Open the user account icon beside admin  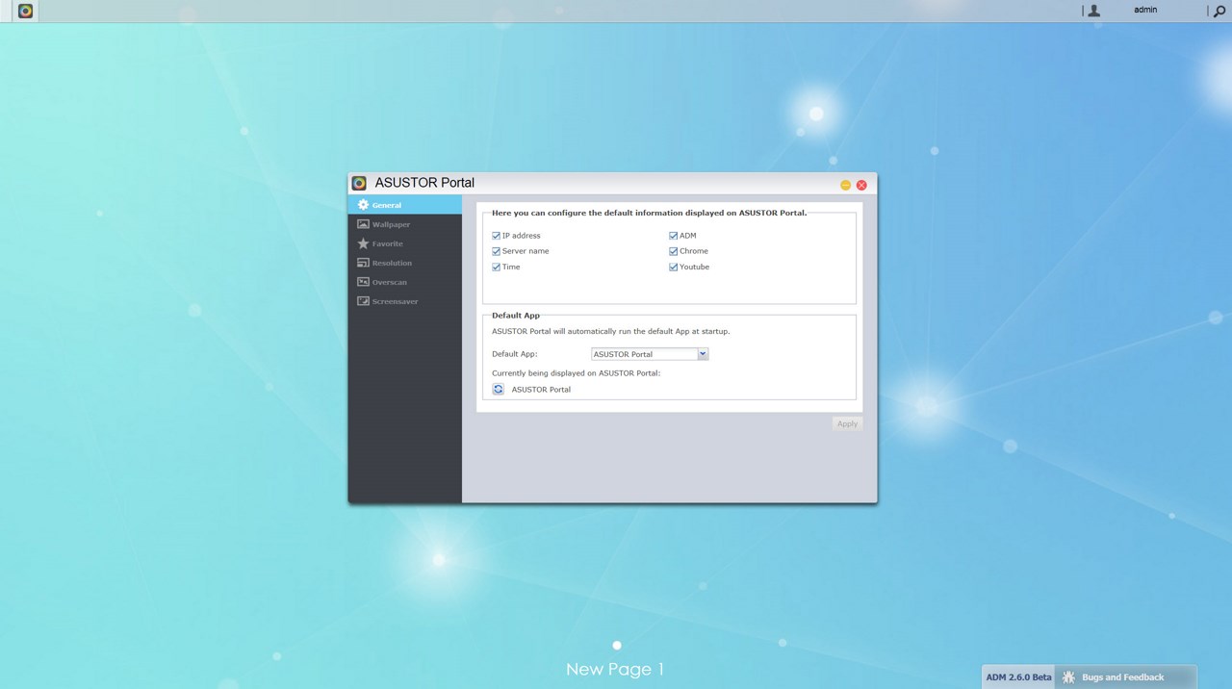(x=1093, y=11)
